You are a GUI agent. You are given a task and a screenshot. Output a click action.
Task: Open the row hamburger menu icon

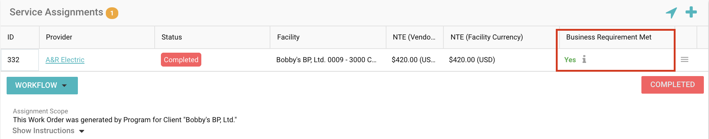click(684, 59)
